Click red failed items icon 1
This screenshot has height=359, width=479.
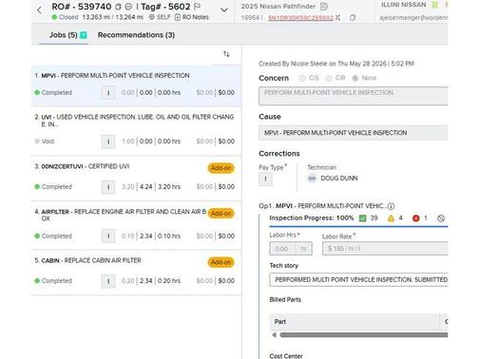click(x=416, y=218)
